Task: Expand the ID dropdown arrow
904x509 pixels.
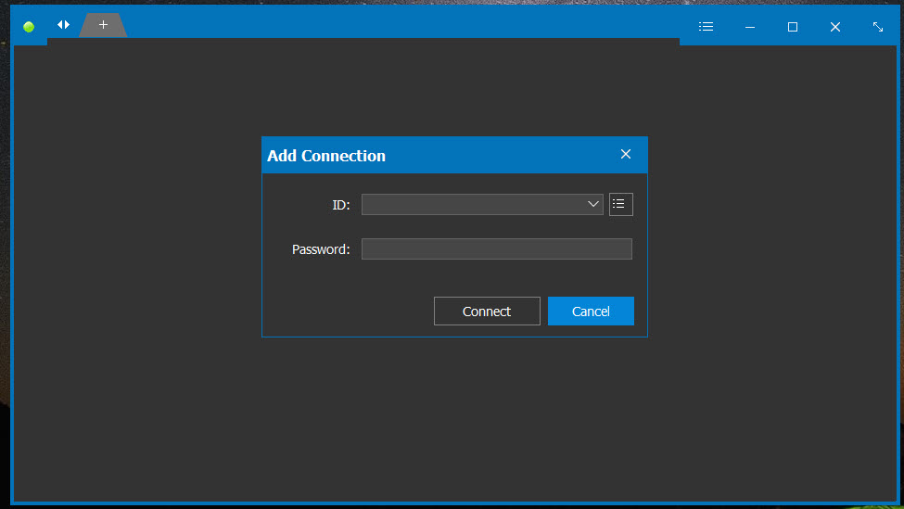Action: pos(593,204)
